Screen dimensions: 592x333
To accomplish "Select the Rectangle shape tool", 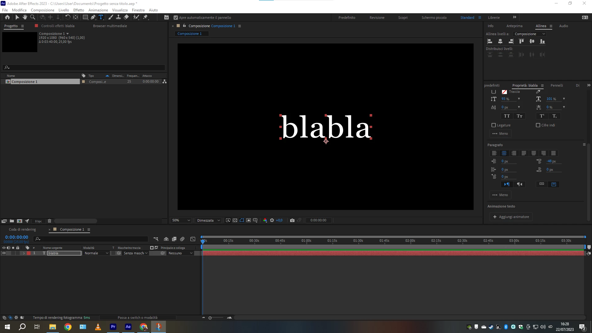I will 85,17.
